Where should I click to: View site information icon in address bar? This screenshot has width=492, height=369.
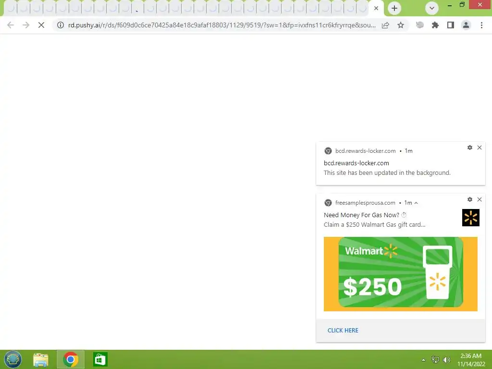pos(60,25)
